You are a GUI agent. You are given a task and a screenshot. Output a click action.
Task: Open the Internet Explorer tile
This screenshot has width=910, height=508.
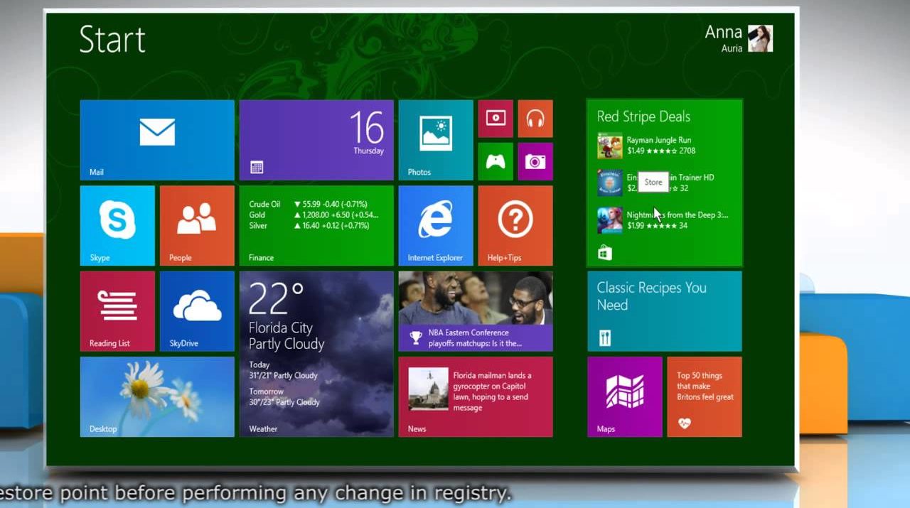tap(435, 225)
